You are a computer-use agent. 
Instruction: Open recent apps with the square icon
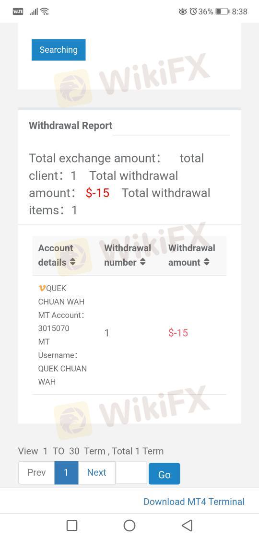(x=71, y=526)
